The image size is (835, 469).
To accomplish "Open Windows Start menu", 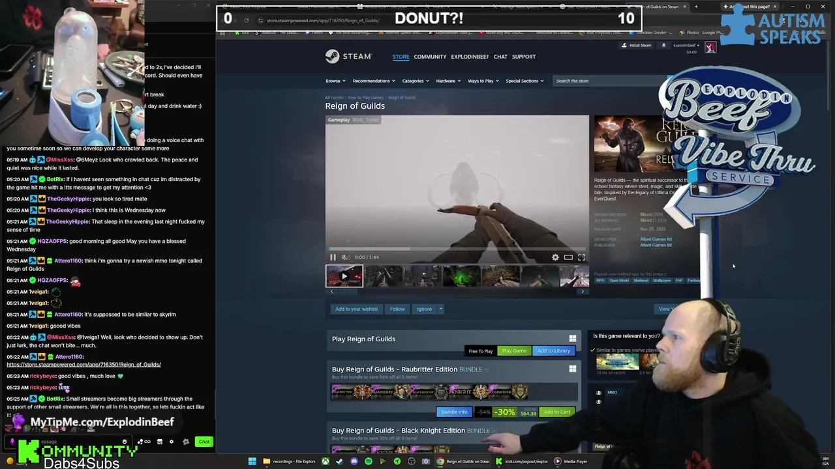I will click(252, 461).
